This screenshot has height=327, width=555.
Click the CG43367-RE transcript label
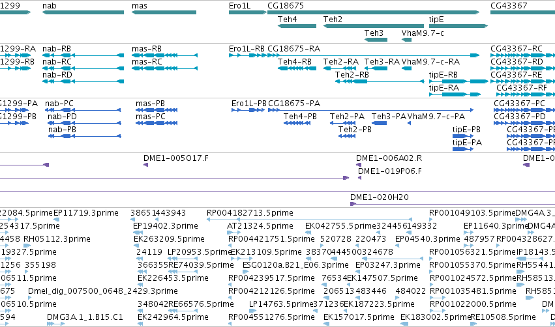pyautogui.click(x=517, y=75)
